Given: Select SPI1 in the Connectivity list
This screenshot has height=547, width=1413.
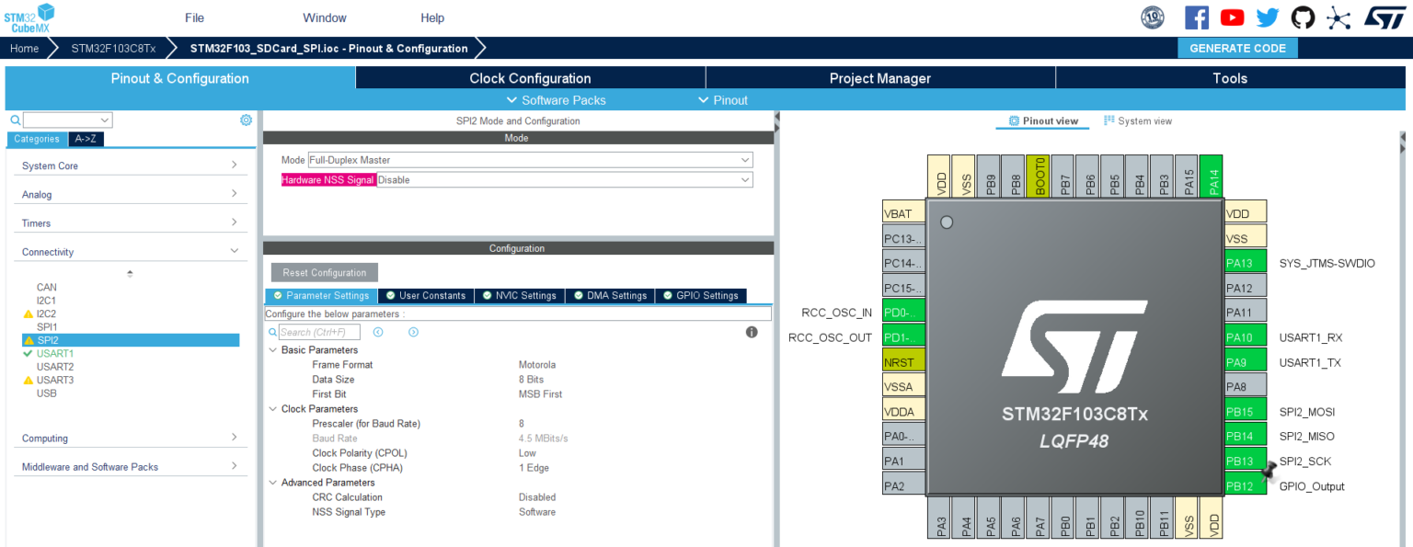Looking at the screenshot, I should tap(47, 326).
